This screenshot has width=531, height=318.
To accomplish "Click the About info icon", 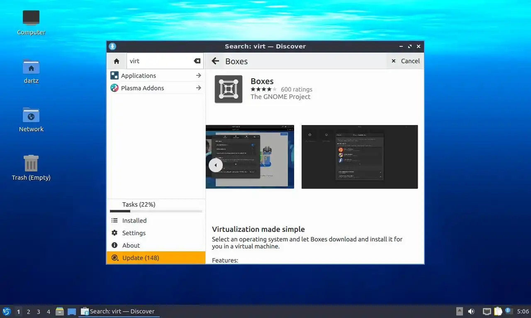I will click(x=114, y=245).
